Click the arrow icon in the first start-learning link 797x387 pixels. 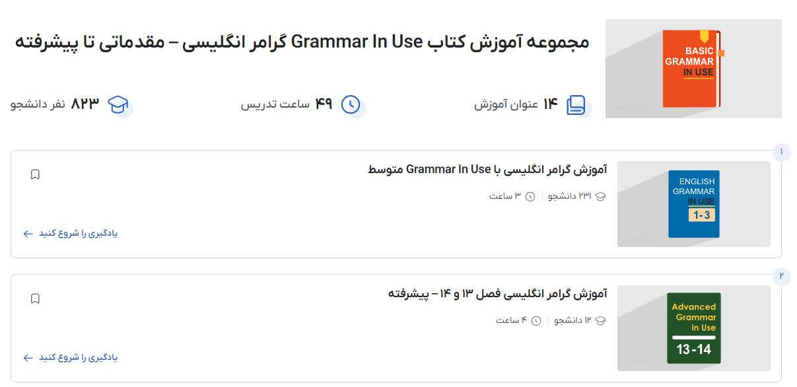coord(27,233)
